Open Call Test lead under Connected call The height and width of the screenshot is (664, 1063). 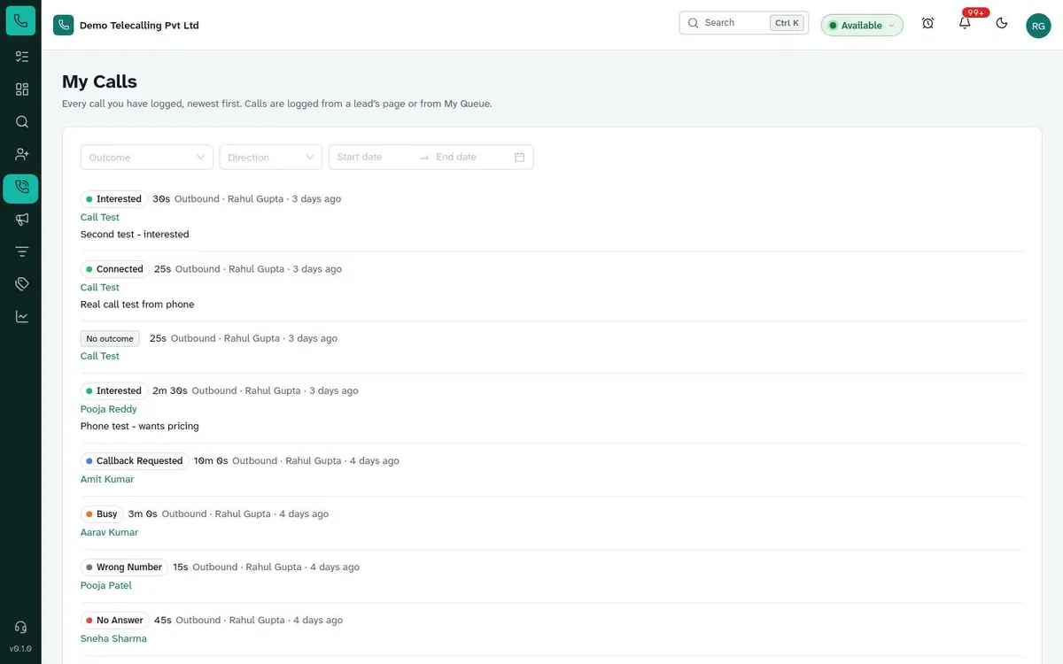pos(99,287)
